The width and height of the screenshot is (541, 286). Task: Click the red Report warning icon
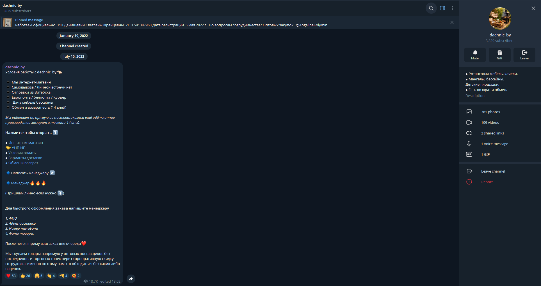tap(469, 182)
